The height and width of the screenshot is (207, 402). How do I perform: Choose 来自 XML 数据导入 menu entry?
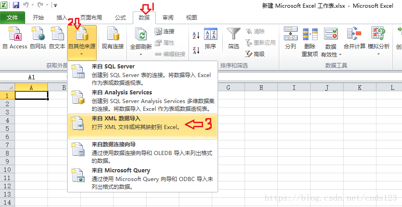142,127
